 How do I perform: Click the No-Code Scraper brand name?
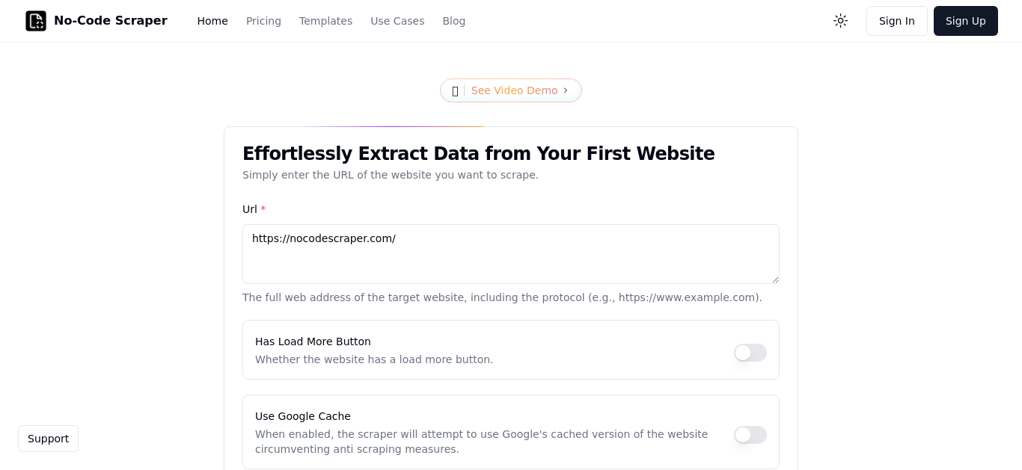point(111,21)
